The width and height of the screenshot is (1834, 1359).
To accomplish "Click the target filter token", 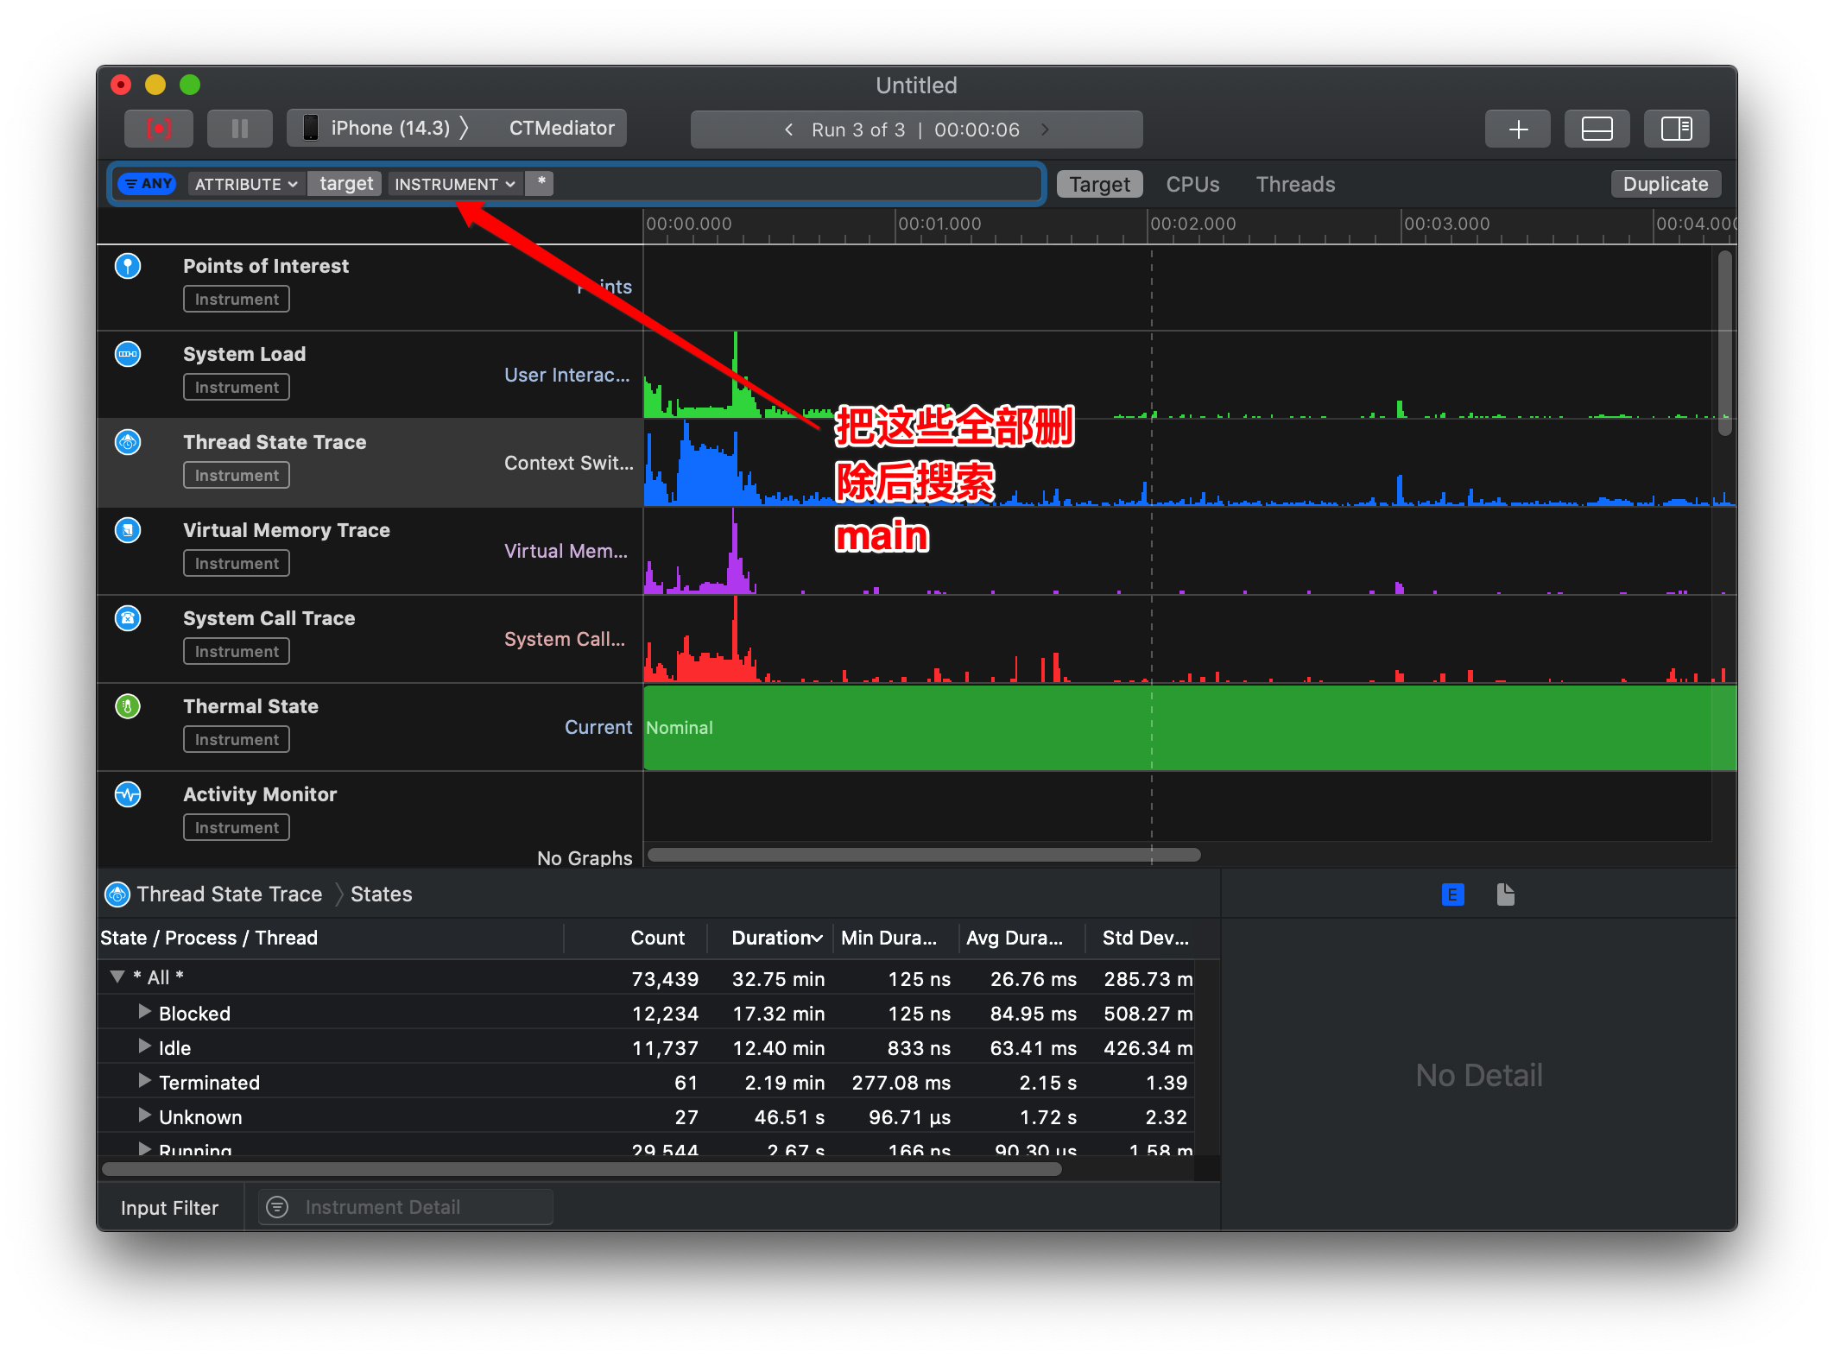I will pos(345,184).
